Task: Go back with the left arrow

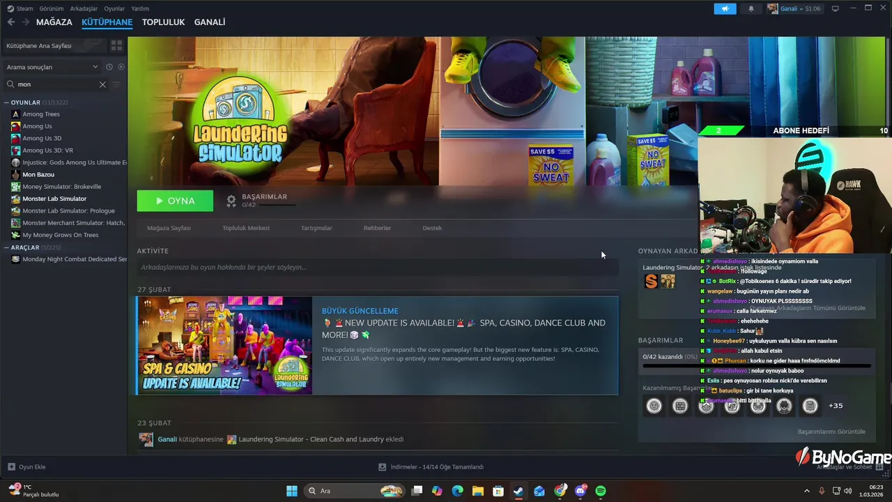Action: (11, 22)
